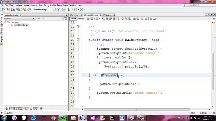Image resolution: width=216 pixels, height=121 pixels.
Task: Click the Last Edit icon in editor toolbar
Action: click(88, 19)
